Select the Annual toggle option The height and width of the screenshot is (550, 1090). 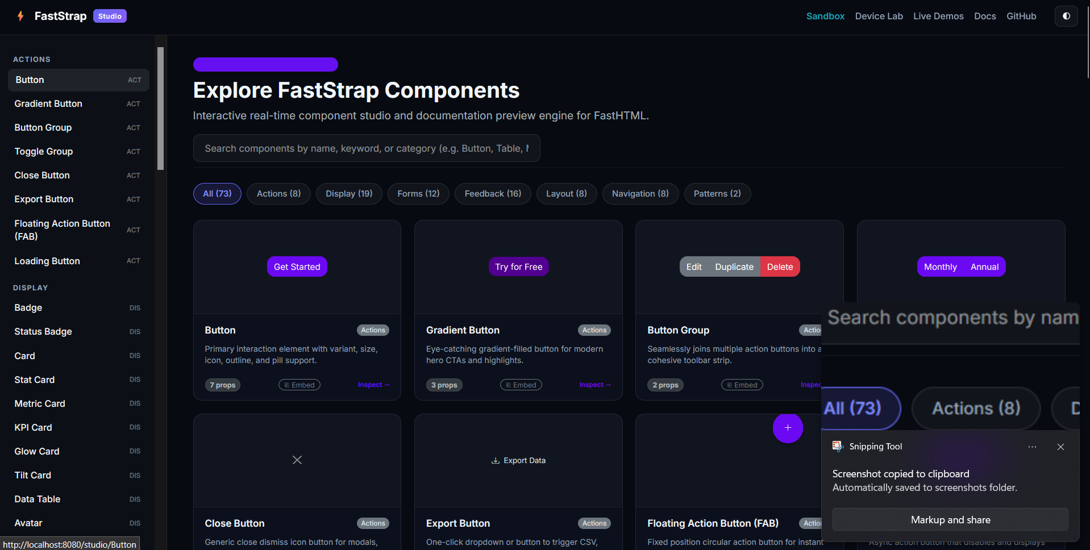tap(984, 266)
